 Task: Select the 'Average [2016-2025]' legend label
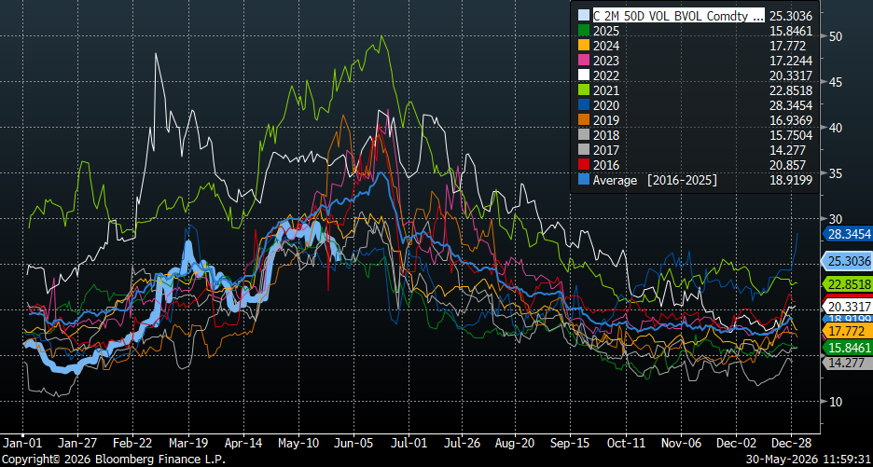pos(655,180)
